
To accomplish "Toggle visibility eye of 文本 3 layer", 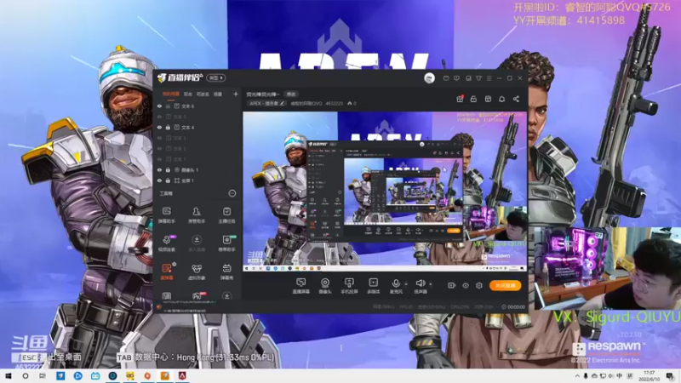I will coord(159,138).
